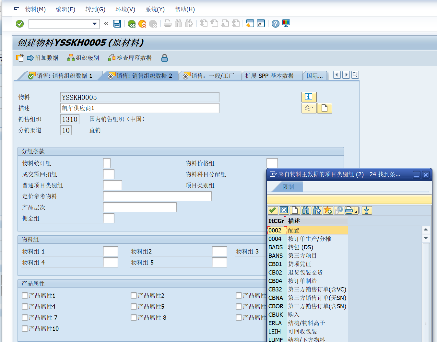Click the Save icon in the toolbar
The height and width of the screenshot is (342, 437).
pos(117,23)
